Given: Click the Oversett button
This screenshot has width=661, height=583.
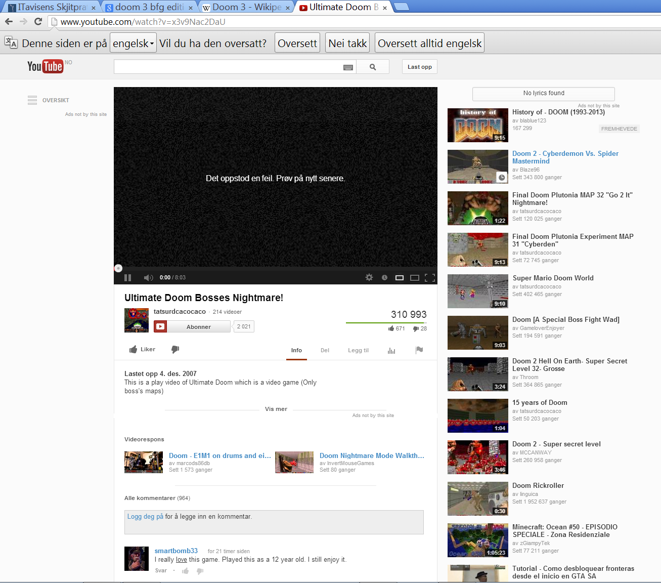Looking at the screenshot, I should coord(297,43).
